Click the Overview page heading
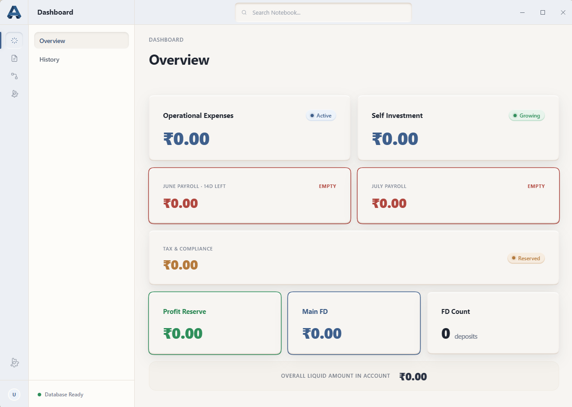572x407 pixels. (179, 60)
